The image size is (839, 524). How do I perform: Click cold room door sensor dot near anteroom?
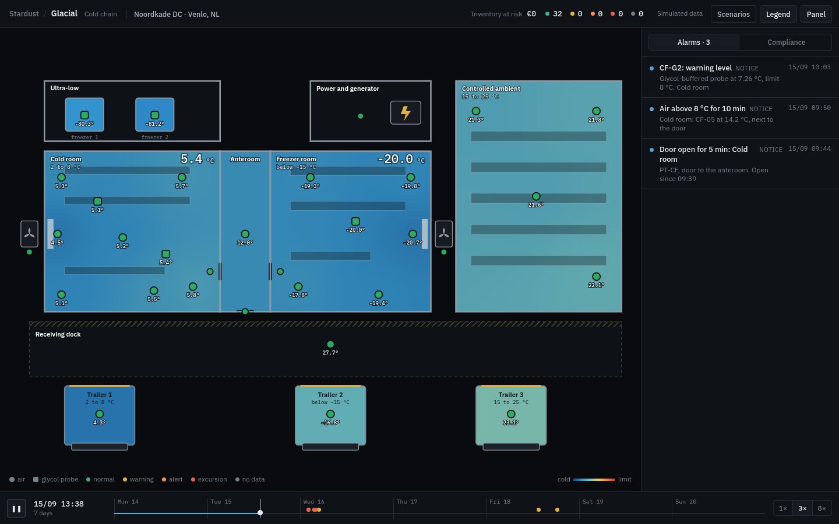[210, 272]
